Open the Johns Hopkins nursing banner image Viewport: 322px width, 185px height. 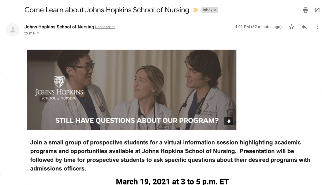tap(132, 90)
